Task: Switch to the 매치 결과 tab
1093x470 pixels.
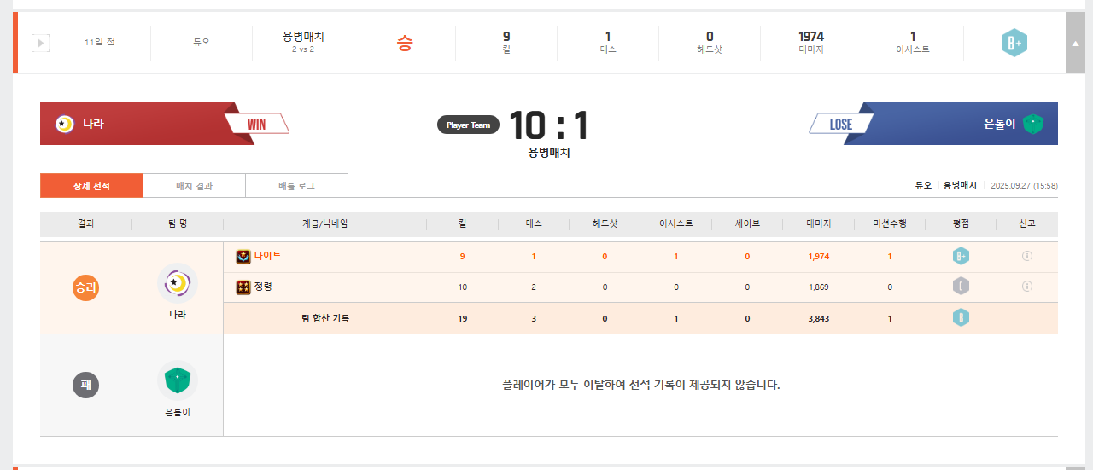Action: [194, 186]
